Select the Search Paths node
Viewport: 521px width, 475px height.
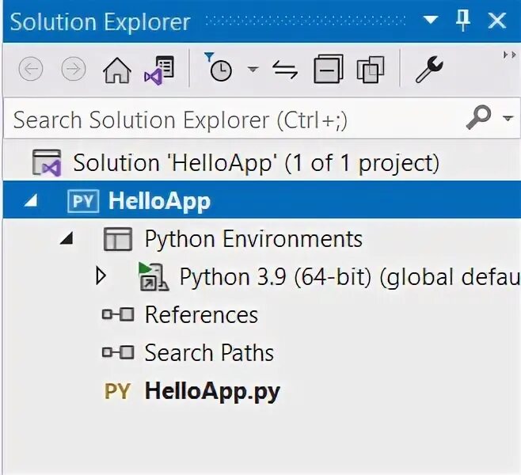209,353
